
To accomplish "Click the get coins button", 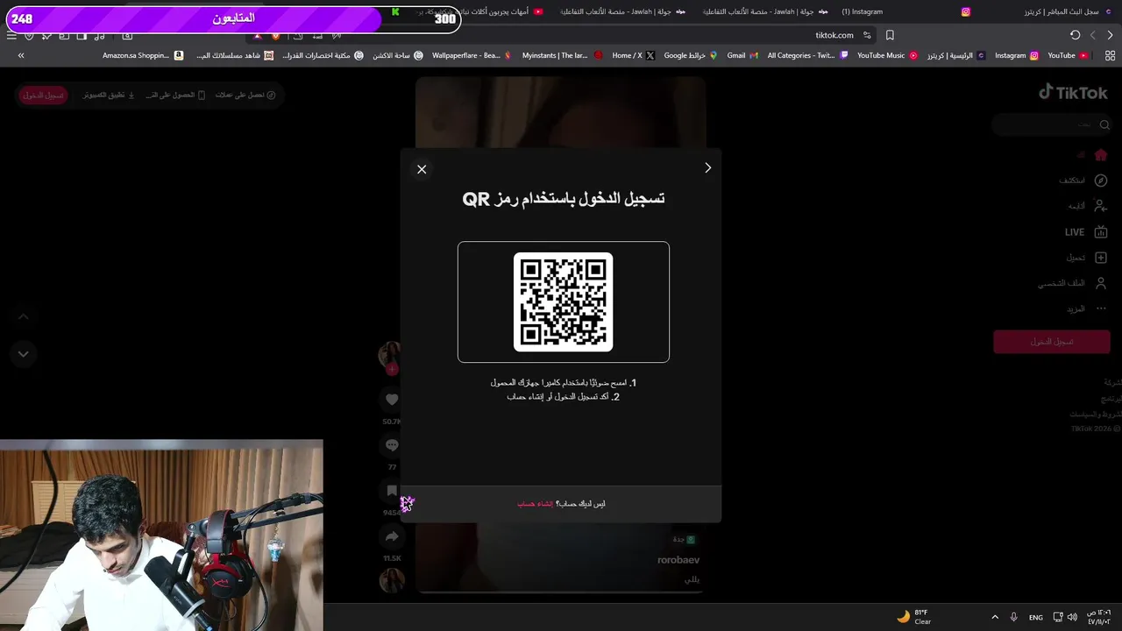I will [x=245, y=95].
